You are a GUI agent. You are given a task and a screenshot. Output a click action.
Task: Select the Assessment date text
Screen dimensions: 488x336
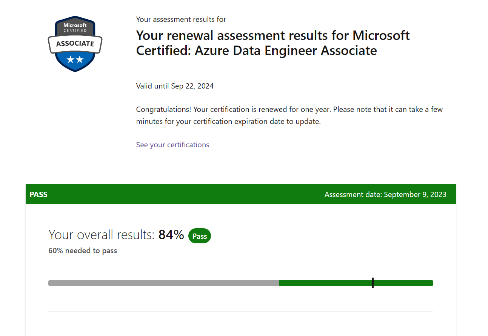click(385, 194)
